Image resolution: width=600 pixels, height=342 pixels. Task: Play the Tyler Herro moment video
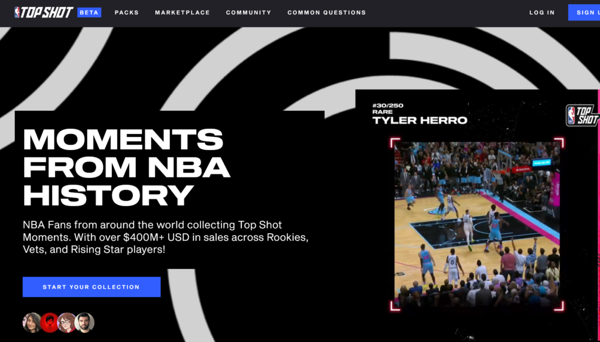tap(477, 224)
